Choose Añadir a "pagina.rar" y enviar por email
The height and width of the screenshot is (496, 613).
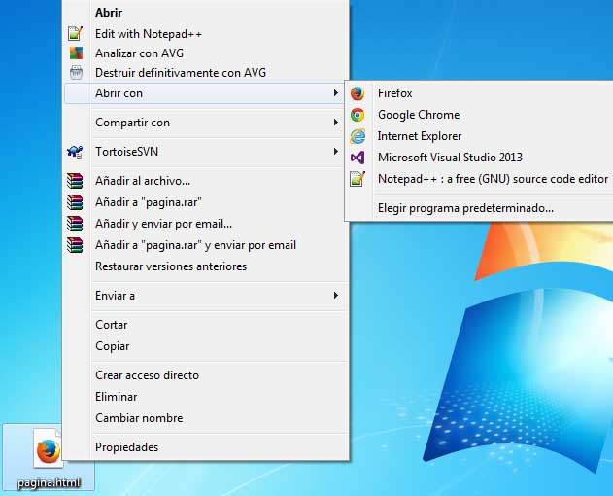point(206,245)
